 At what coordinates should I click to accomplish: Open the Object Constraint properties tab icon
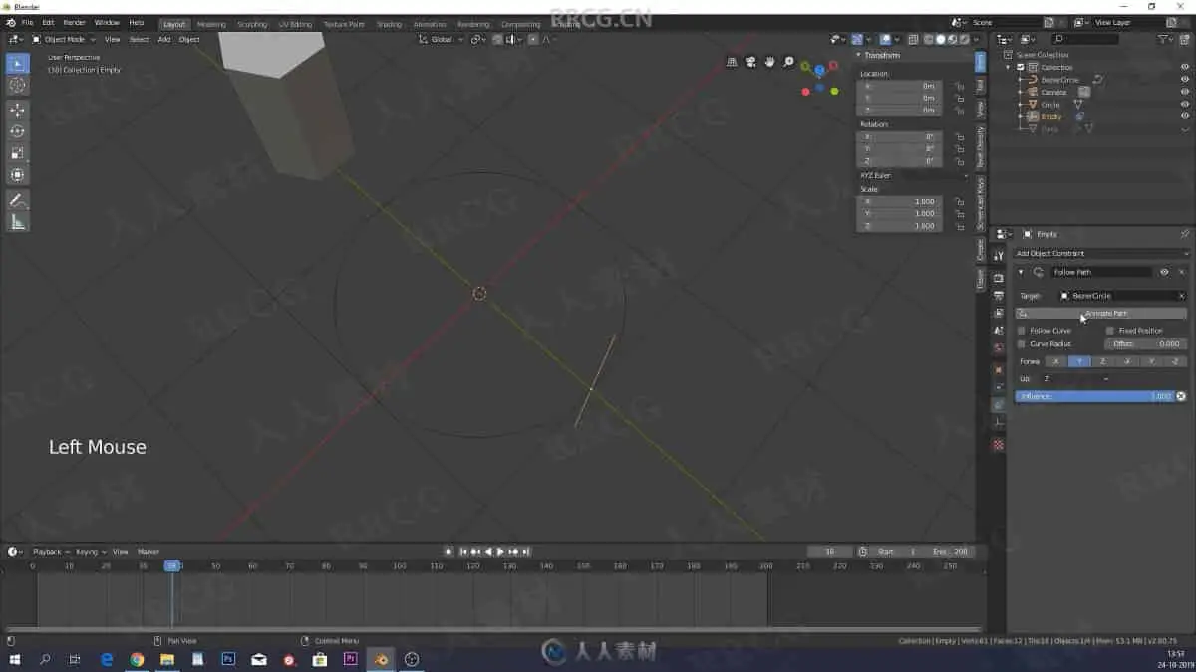(998, 405)
